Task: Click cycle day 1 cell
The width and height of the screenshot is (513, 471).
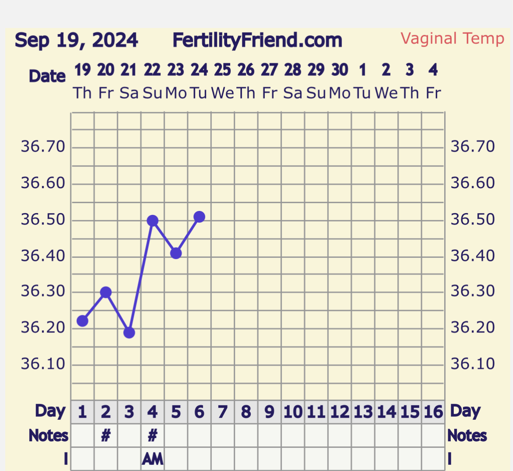Action: click(x=82, y=412)
